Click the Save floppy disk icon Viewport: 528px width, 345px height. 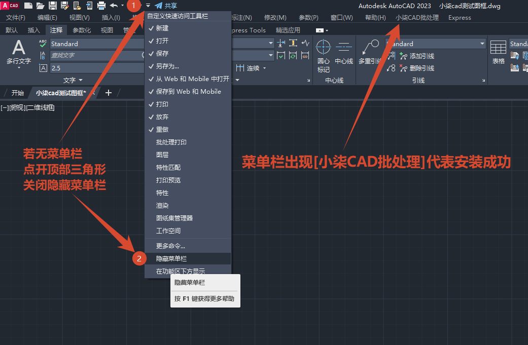(x=53, y=6)
